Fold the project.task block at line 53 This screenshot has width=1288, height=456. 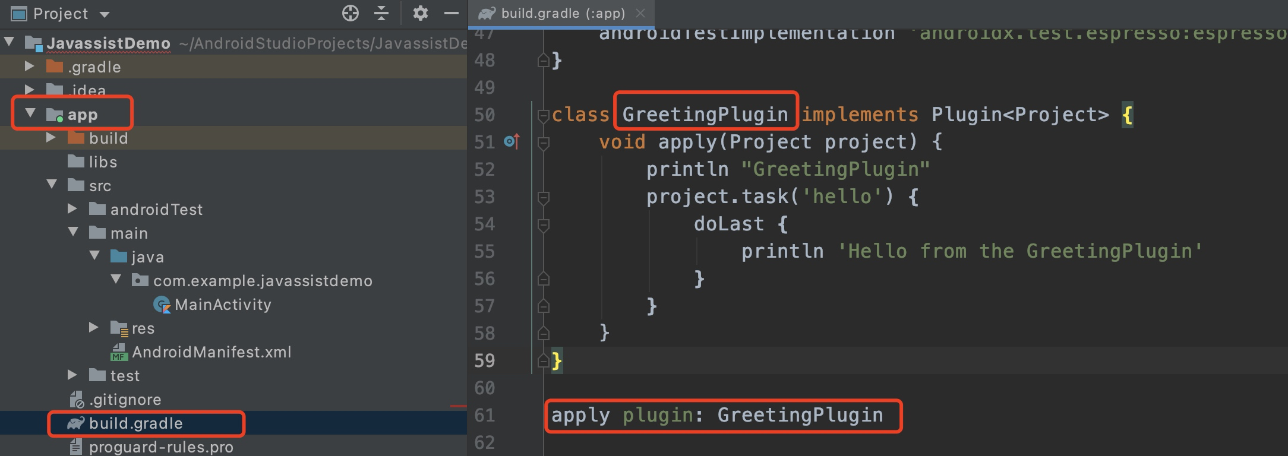pyautogui.click(x=543, y=197)
